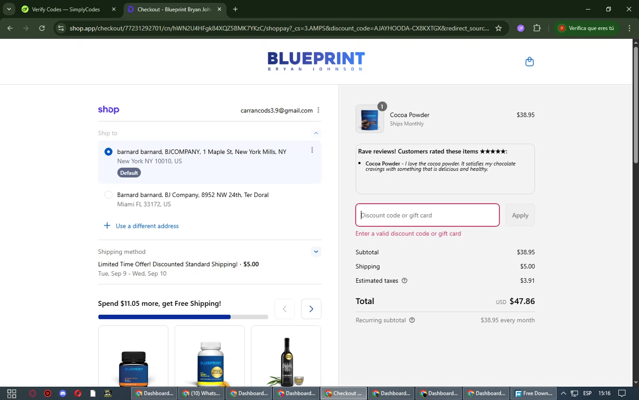The image size is (639, 400).
Task: Show next recommended products
Action: pyautogui.click(x=311, y=309)
